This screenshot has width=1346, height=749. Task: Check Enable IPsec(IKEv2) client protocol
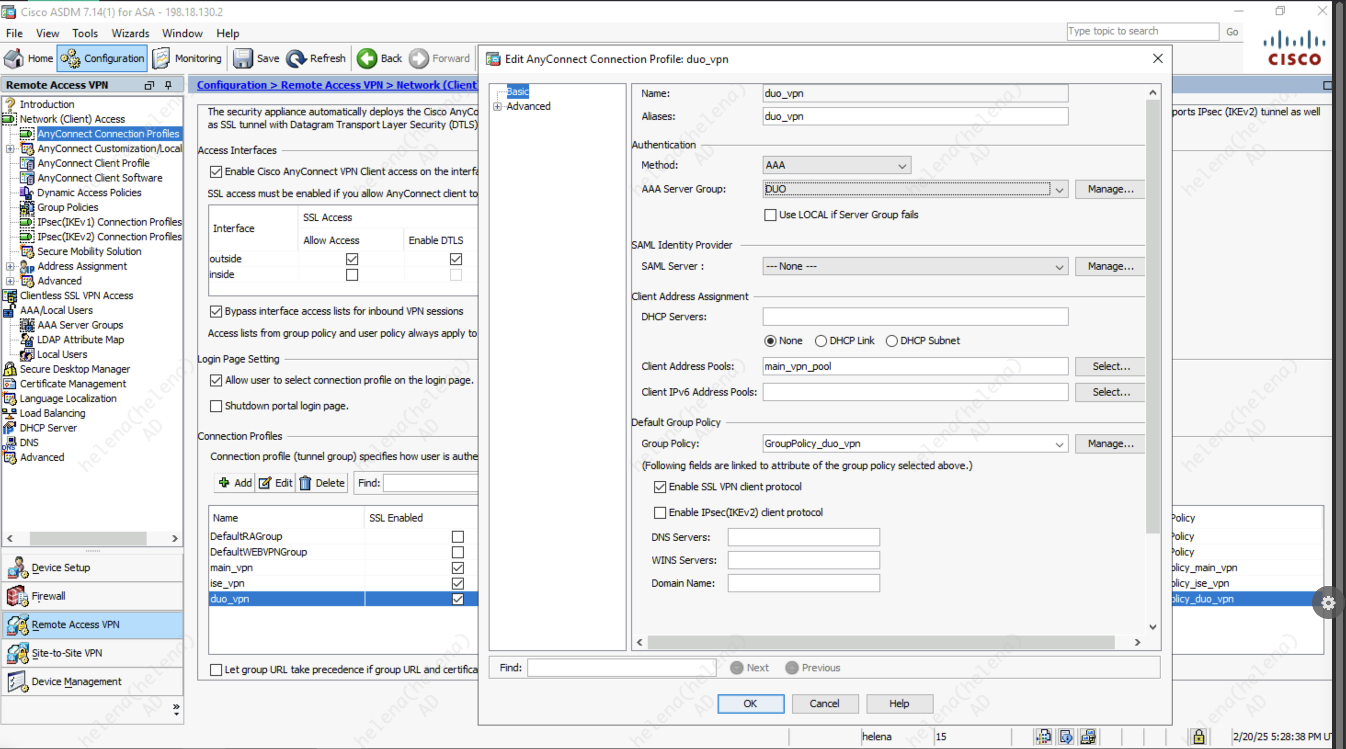coord(660,512)
